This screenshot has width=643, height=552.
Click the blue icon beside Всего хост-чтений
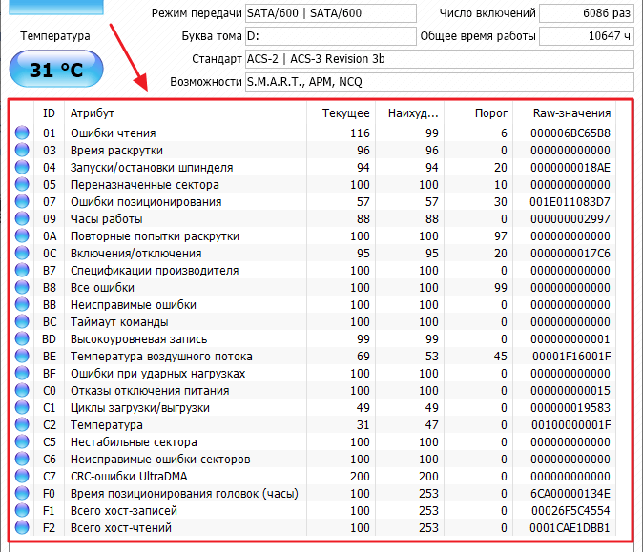(22, 528)
